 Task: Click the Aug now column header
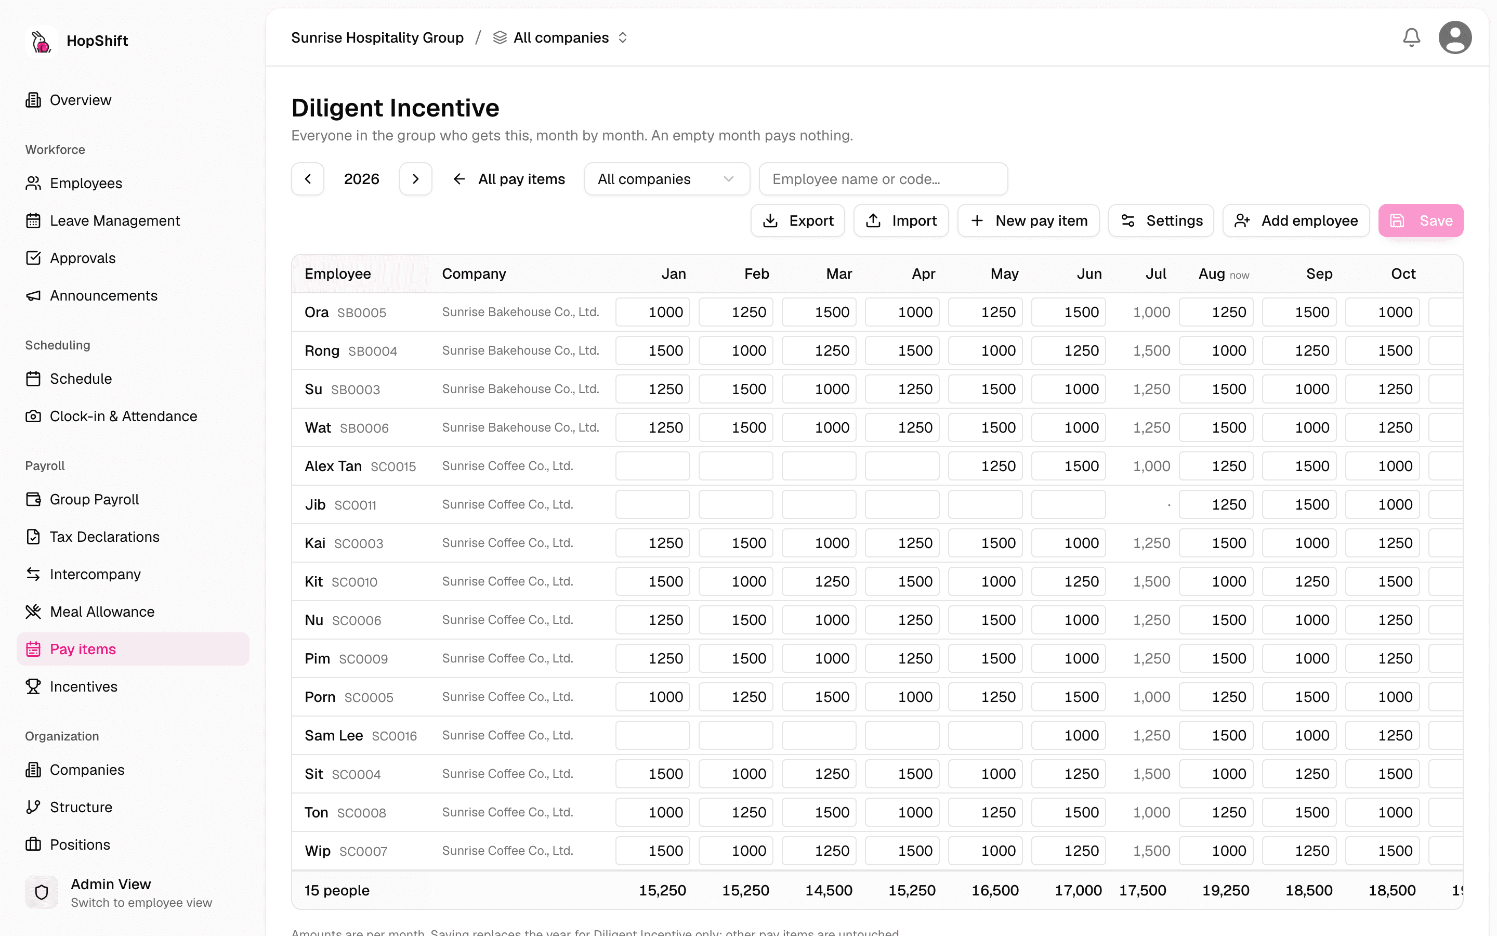coord(1223,274)
